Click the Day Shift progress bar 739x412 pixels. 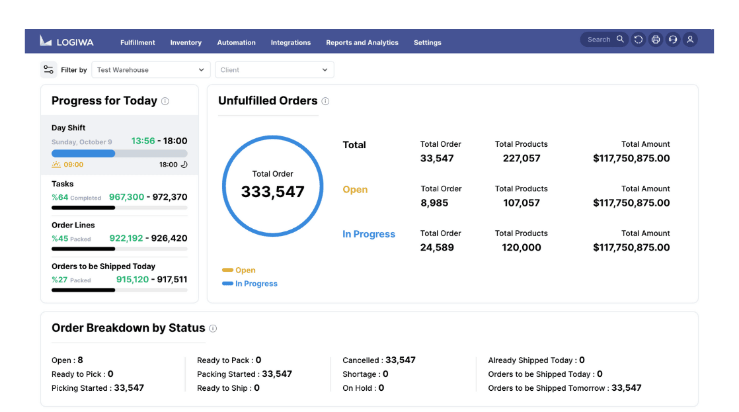click(119, 153)
